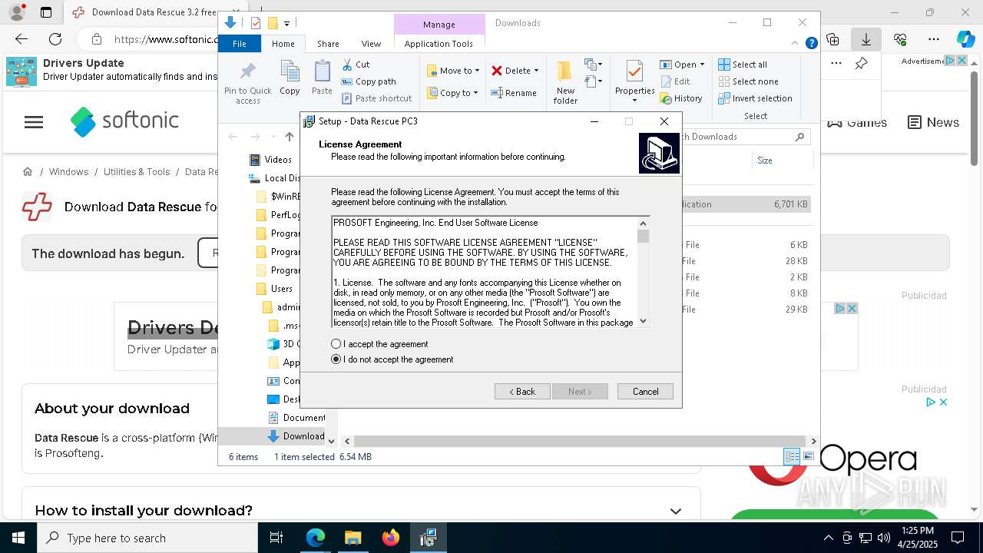This screenshot has height=553, width=983.
Task: Click Rename in the ribbon
Action: tap(515, 93)
